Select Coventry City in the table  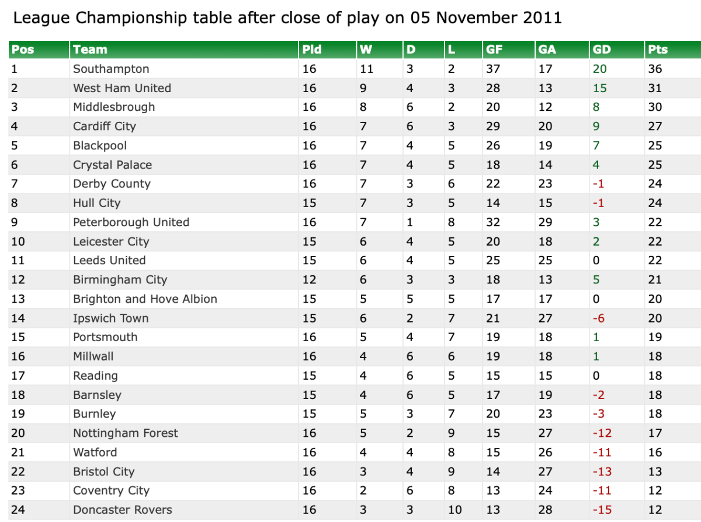coord(111,491)
